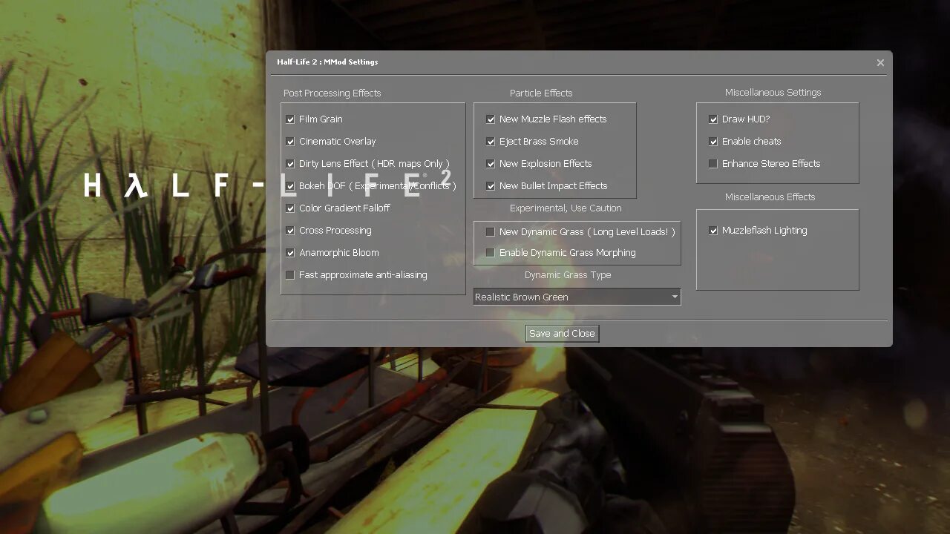Screen dimensions: 950x534
Task: Toggle Dirty Lens Effect checkbox
Action: (290, 164)
